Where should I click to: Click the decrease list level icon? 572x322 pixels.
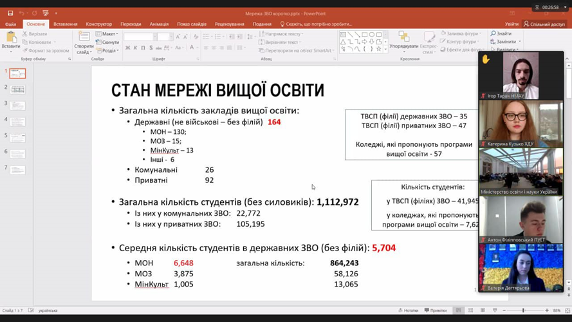[232, 37]
